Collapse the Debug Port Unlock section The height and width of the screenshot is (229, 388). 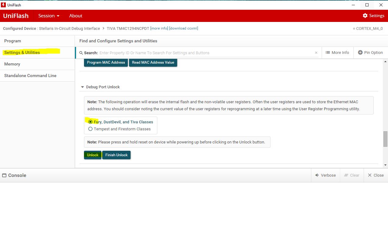coord(82,87)
